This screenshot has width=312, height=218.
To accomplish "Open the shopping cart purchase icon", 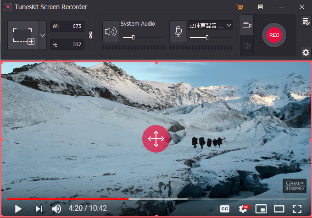I will [x=240, y=7].
